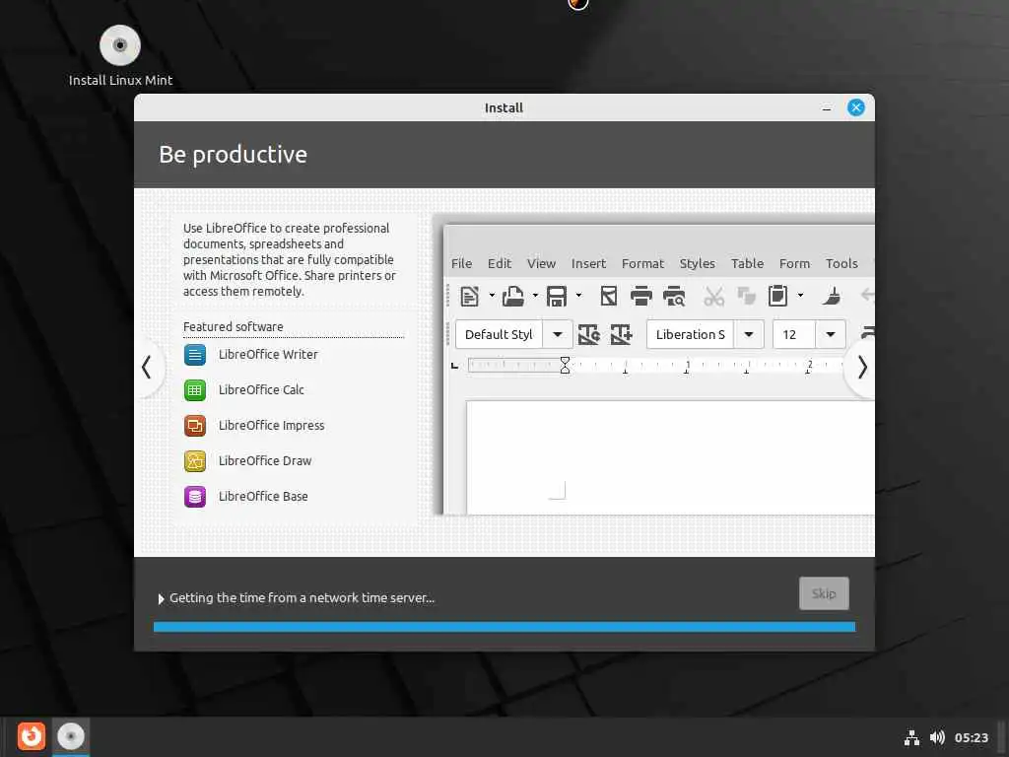Click the Cut scissors icon
The image size is (1009, 757).
tap(713, 296)
